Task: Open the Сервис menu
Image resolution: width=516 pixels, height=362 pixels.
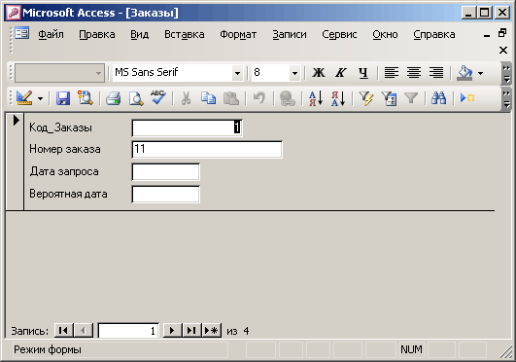Action: point(339,34)
